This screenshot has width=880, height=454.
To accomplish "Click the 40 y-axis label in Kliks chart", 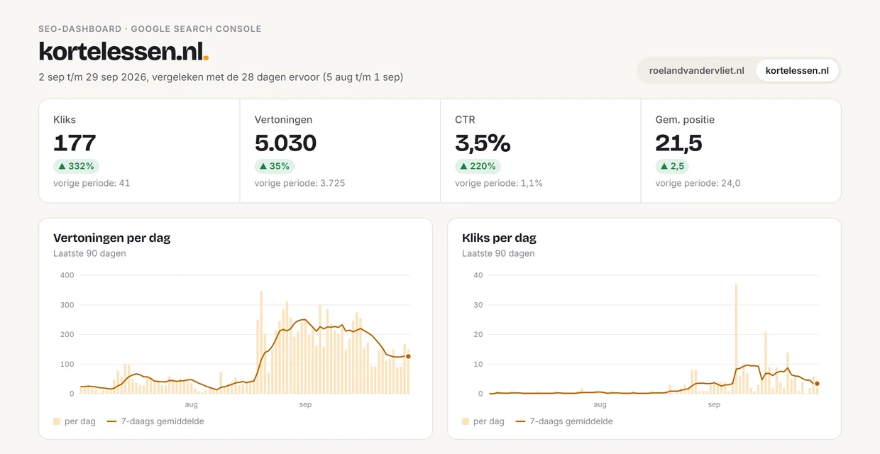I will [x=478, y=275].
